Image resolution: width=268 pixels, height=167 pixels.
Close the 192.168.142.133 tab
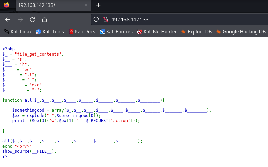point(85,5)
